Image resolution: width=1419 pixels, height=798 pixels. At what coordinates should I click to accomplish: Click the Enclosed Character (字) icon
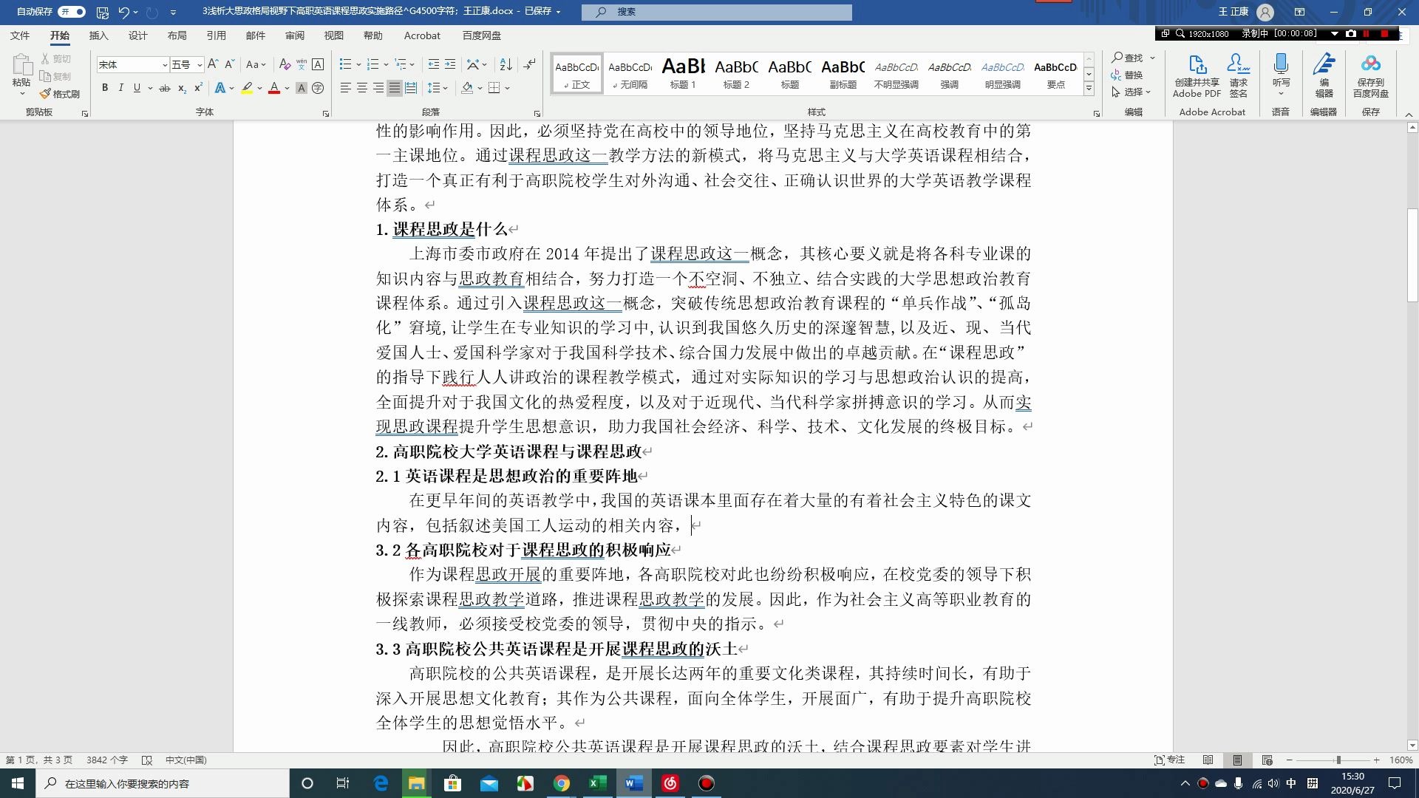click(318, 88)
